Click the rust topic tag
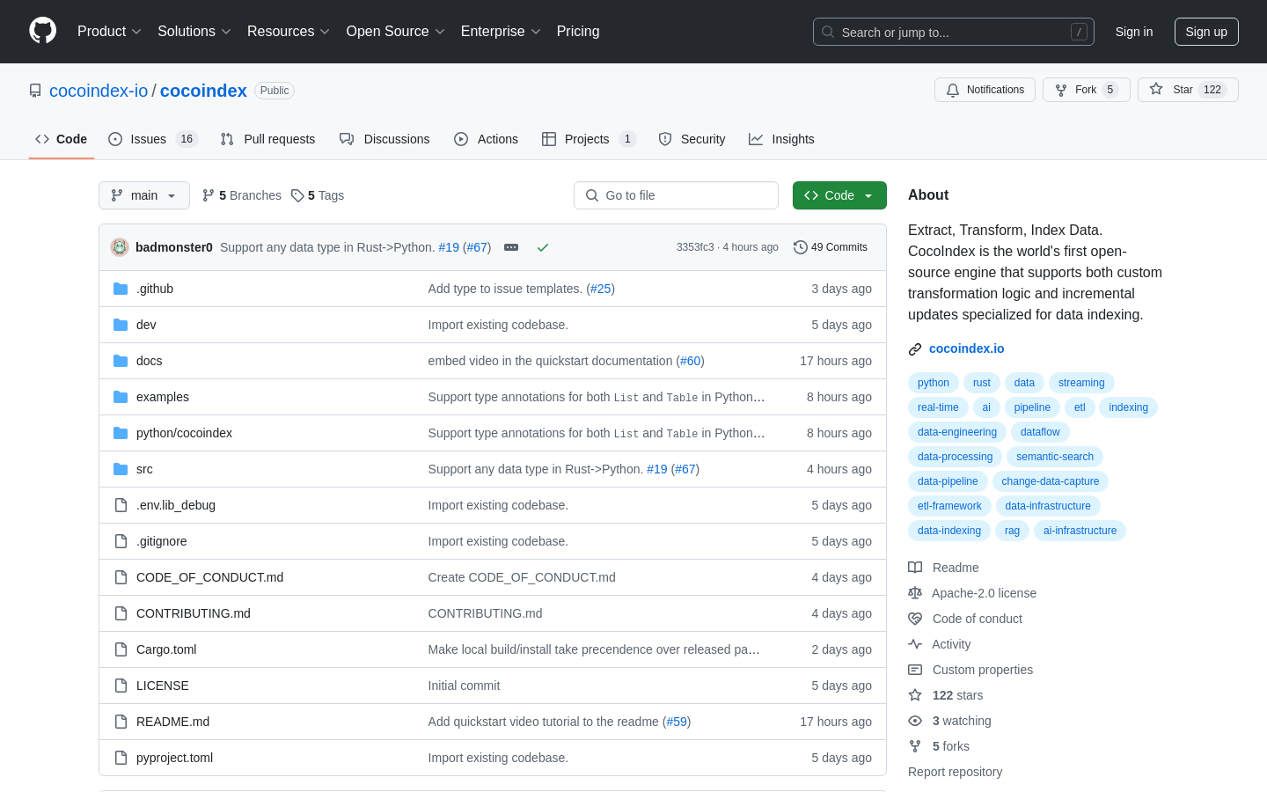Screen dimensions: 1267x792 click(982, 383)
